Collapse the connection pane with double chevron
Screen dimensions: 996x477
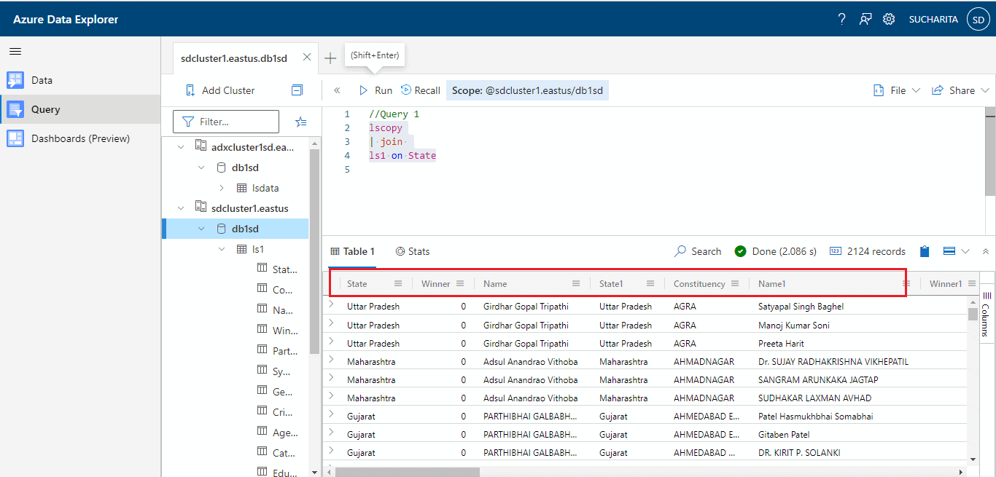pyautogui.click(x=337, y=90)
